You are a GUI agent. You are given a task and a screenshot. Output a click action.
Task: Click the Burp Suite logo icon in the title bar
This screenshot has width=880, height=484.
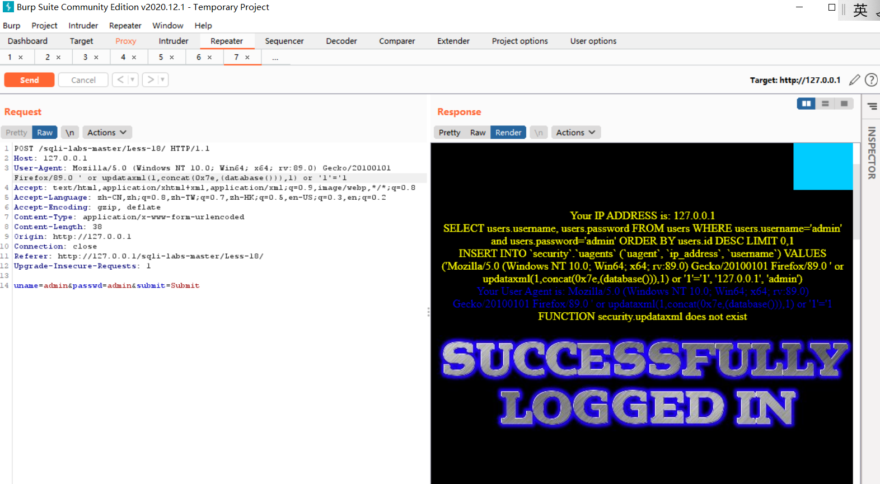click(x=8, y=7)
